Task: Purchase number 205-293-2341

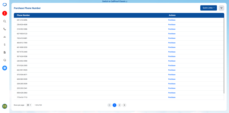Action: click(x=172, y=88)
